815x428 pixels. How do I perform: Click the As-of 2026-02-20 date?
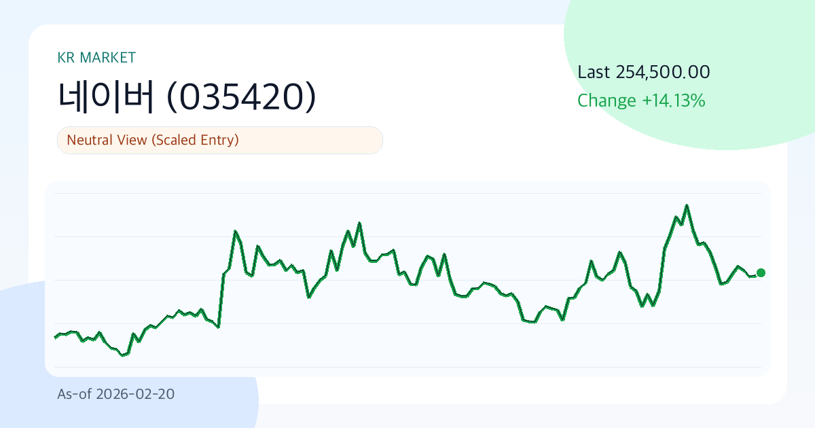[x=115, y=394]
